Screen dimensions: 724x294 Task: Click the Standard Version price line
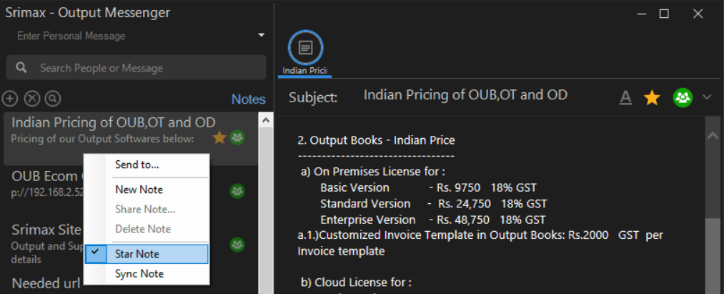(x=434, y=204)
